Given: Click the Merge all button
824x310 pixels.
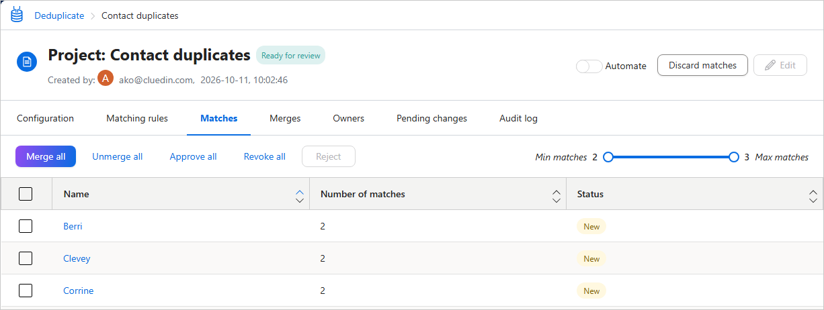Looking at the screenshot, I should (46, 156).
